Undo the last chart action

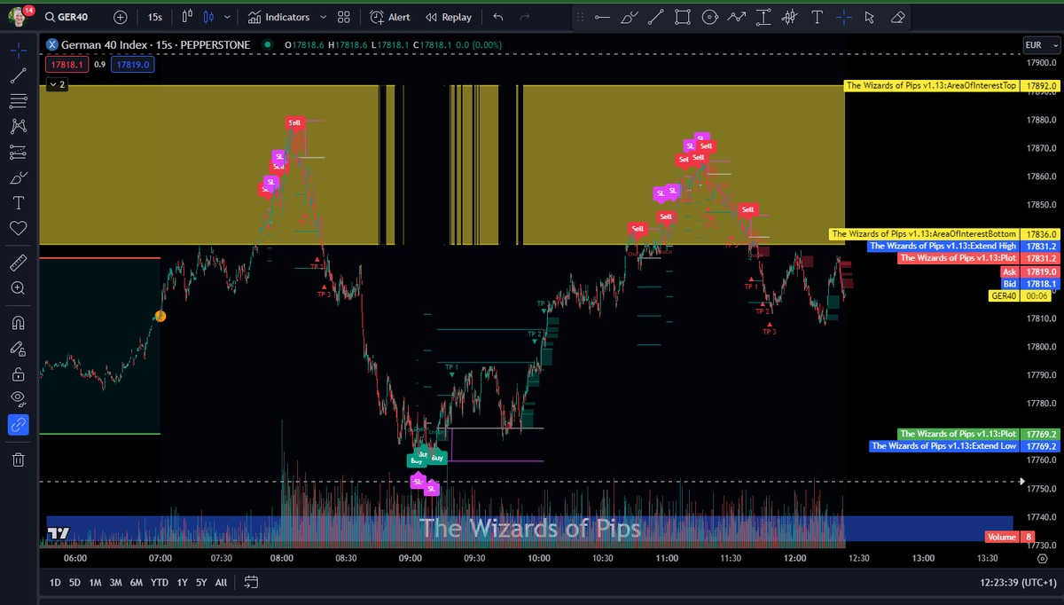497,17
